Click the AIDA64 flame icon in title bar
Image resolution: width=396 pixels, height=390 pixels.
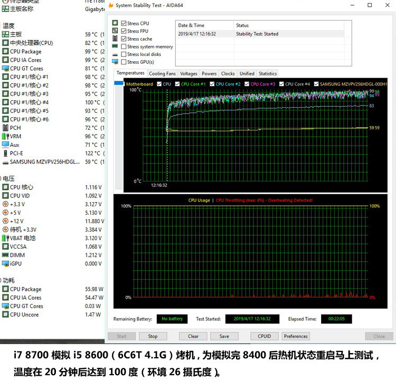(111, 5)
